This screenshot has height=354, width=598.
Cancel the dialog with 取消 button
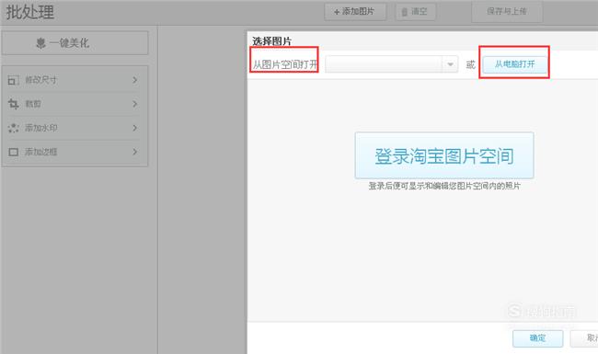584,338
